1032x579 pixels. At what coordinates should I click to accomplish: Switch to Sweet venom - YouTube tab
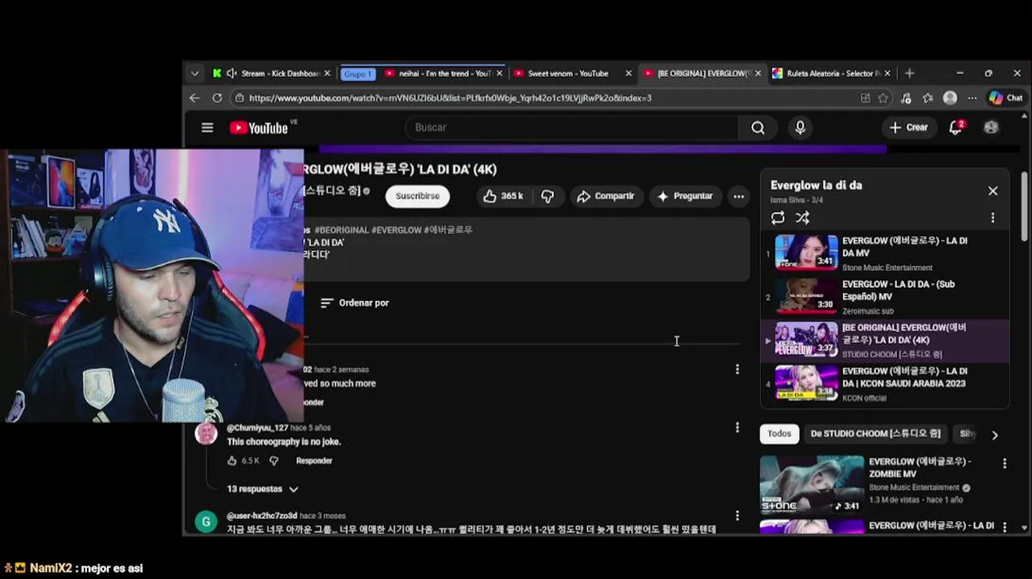click(567, 73)
